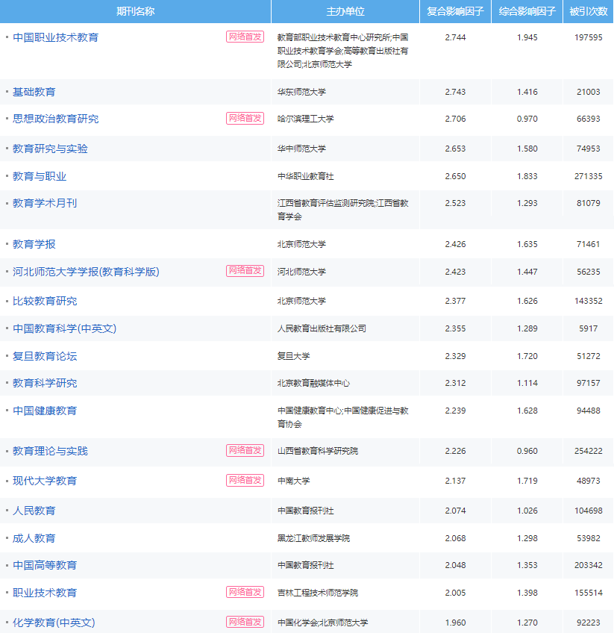Screen dimensions: 614x633
Task: Select citation count 254222
Action: [589, 451]
